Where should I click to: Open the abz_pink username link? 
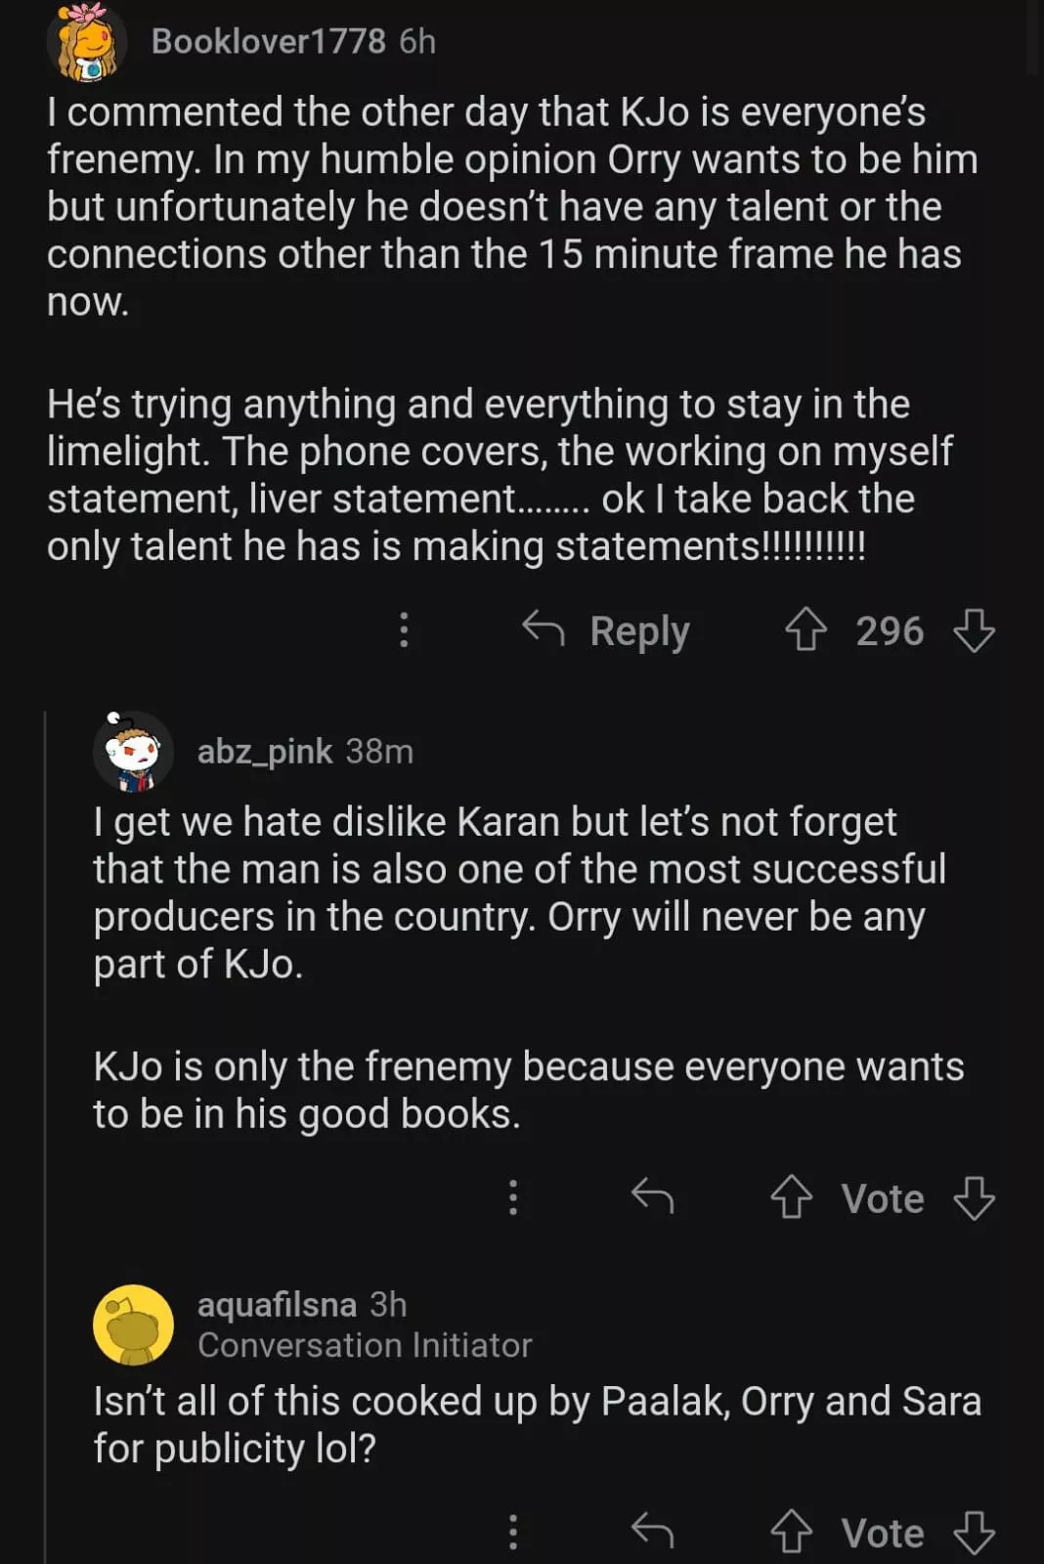click(x=264, y=751)
